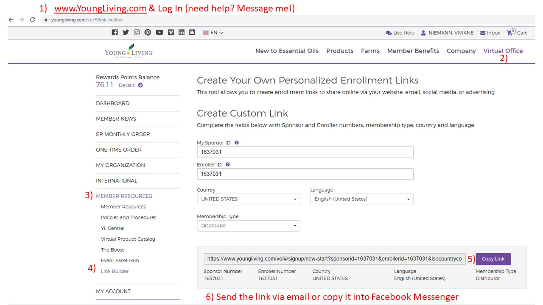Image resolution: width=543 pixels, height=305 pixels.
Task: Open the LinkedIn social icon
Action: click(182, 32)
